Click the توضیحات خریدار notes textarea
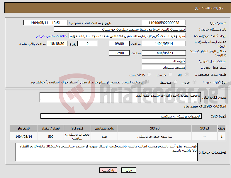 (106, 152)
